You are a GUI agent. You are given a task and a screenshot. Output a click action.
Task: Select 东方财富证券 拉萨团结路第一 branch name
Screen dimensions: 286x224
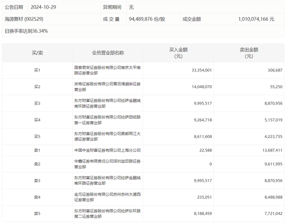pos(107,120)
